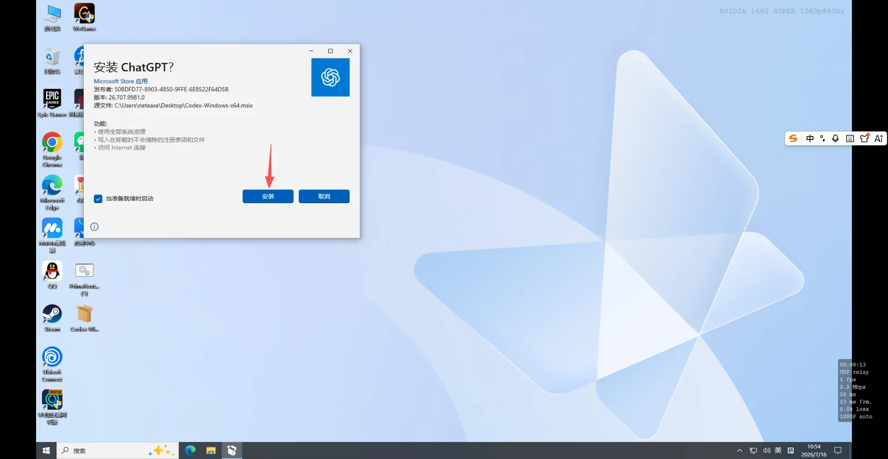Open File Explorer from the taskbar
888x459 pixels.
pos(211,451)
